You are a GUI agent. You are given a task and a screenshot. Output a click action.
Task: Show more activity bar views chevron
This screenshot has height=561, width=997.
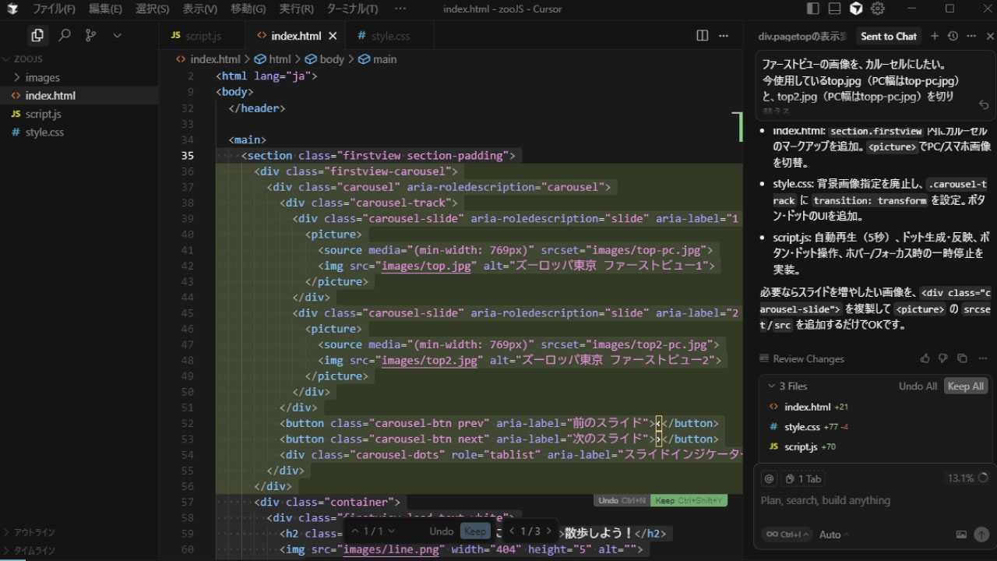pyautogui.click(x=117, y=35)
